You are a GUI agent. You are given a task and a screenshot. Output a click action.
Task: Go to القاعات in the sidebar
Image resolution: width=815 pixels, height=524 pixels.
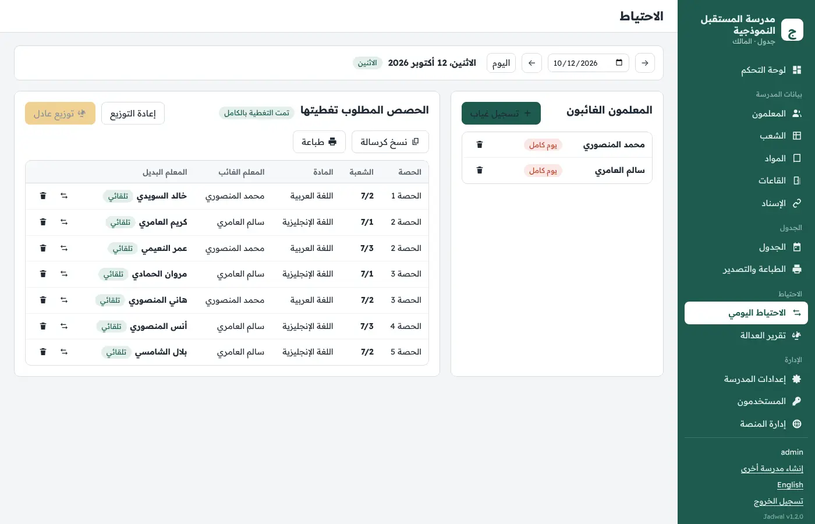pos(746,180)
